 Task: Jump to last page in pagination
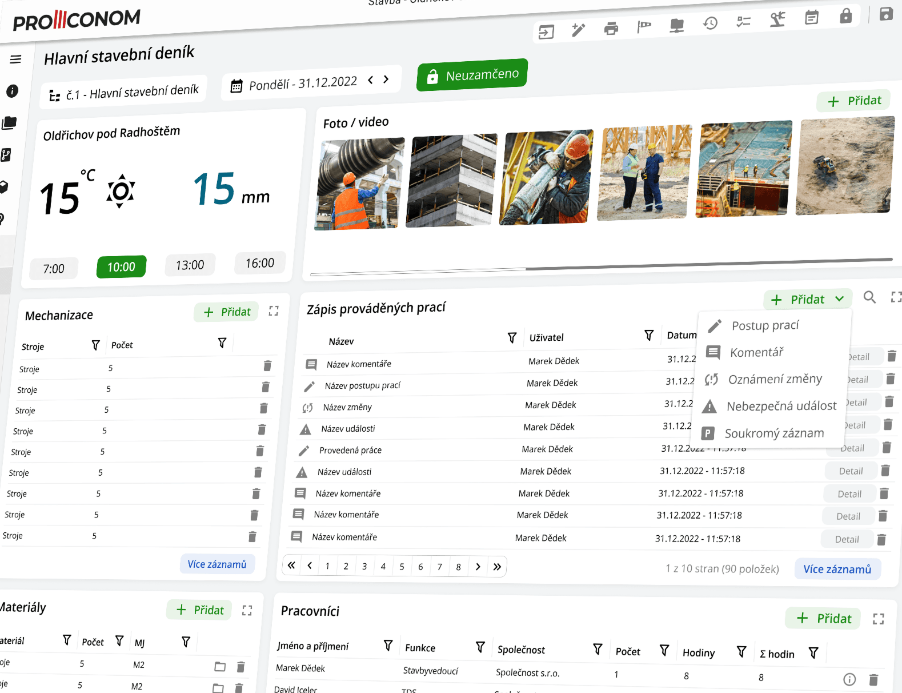pos(497,567)
